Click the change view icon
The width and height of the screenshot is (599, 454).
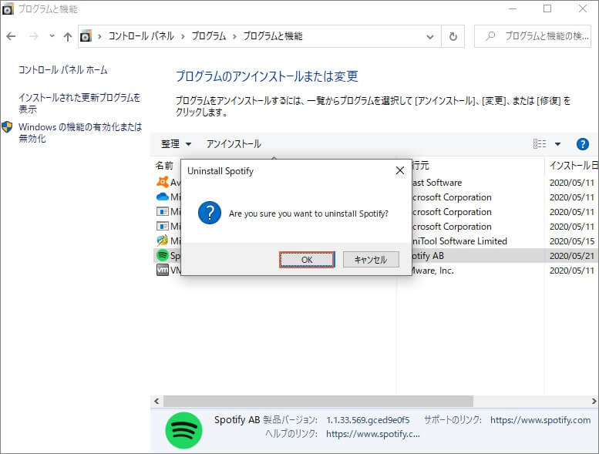(x=540, y=144)
